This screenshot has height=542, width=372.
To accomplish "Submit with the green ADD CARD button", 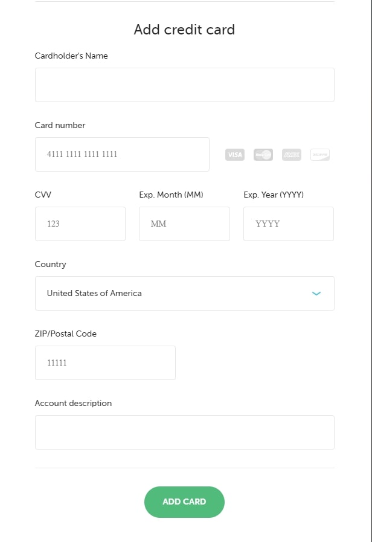I will tap(184, 502).
